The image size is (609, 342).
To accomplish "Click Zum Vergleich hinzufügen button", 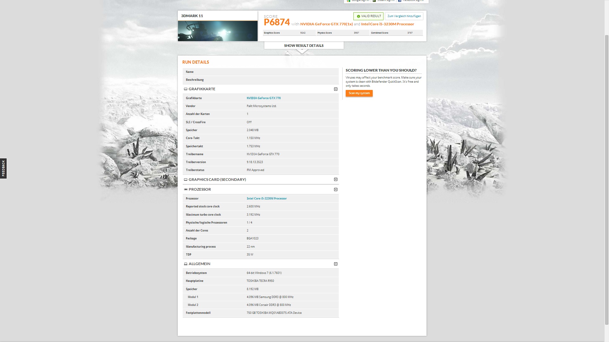I will 404,16.
